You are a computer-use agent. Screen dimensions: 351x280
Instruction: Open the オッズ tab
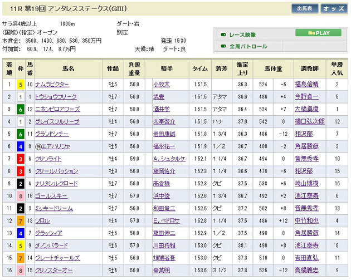click(x=333, y=8)
